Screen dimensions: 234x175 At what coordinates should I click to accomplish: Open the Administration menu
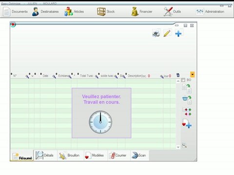[210, 12]
